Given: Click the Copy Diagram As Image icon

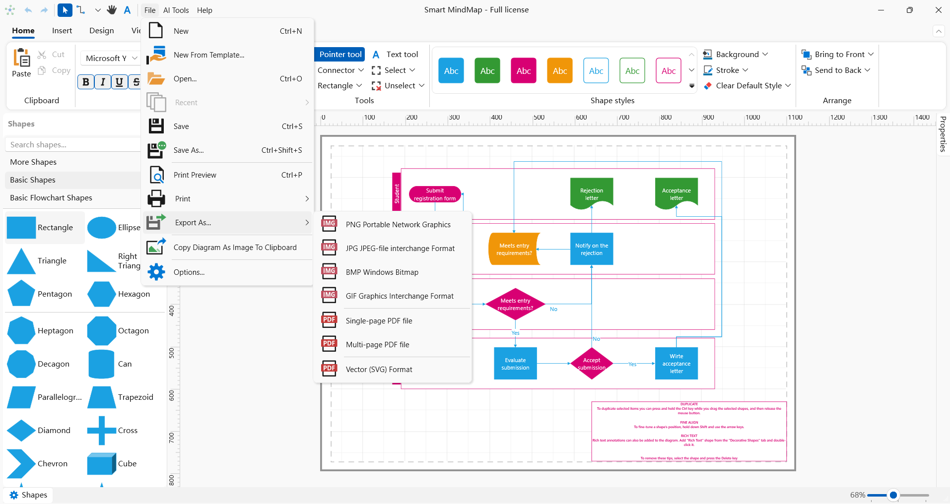Looking at the screenshot, I should [156, 247].
